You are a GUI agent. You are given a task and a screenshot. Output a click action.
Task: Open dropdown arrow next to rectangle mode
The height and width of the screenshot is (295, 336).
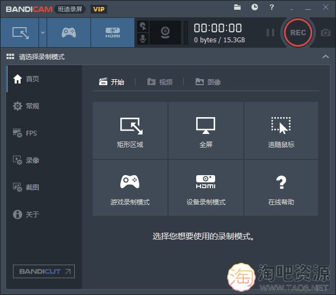point(43,33)
